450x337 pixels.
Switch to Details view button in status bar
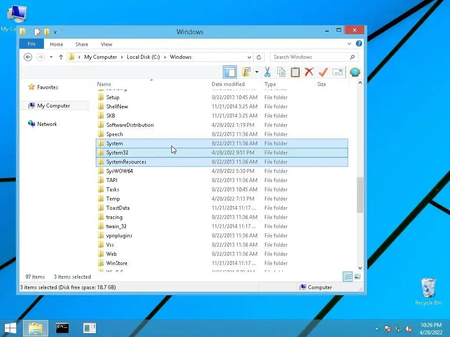[x=348, y=277]
